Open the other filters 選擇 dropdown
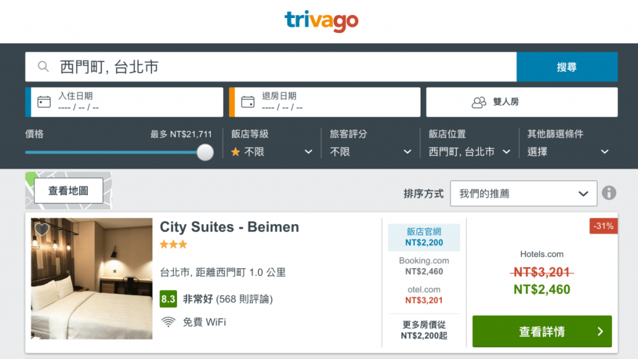 click(x=568, y=151)
